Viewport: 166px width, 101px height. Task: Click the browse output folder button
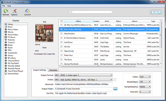point(115,89)
